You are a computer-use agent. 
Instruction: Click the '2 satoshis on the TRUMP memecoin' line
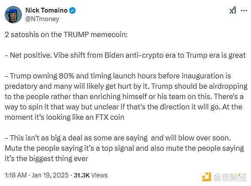click(66, 34)
